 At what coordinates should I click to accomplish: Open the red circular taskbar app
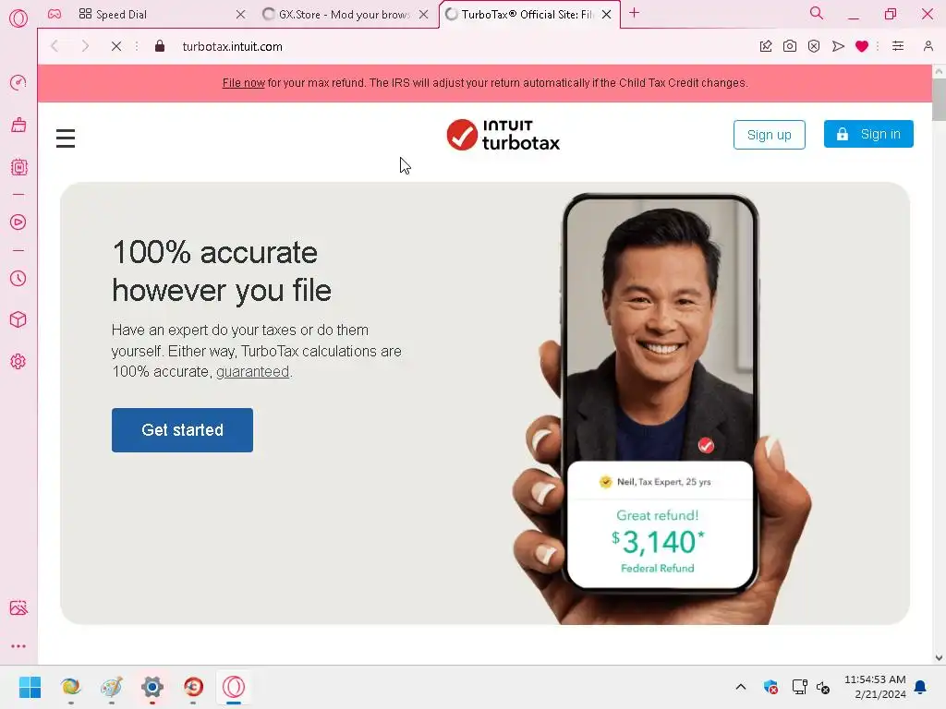coord(193,687)
